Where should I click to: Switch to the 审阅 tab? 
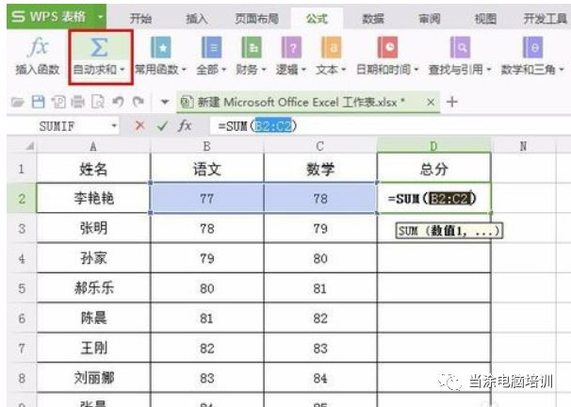pyautogui.click(x=430, y=18)
